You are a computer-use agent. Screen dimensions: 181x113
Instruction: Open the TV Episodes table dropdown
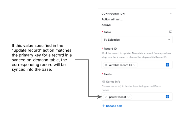[x=137, y=40]
